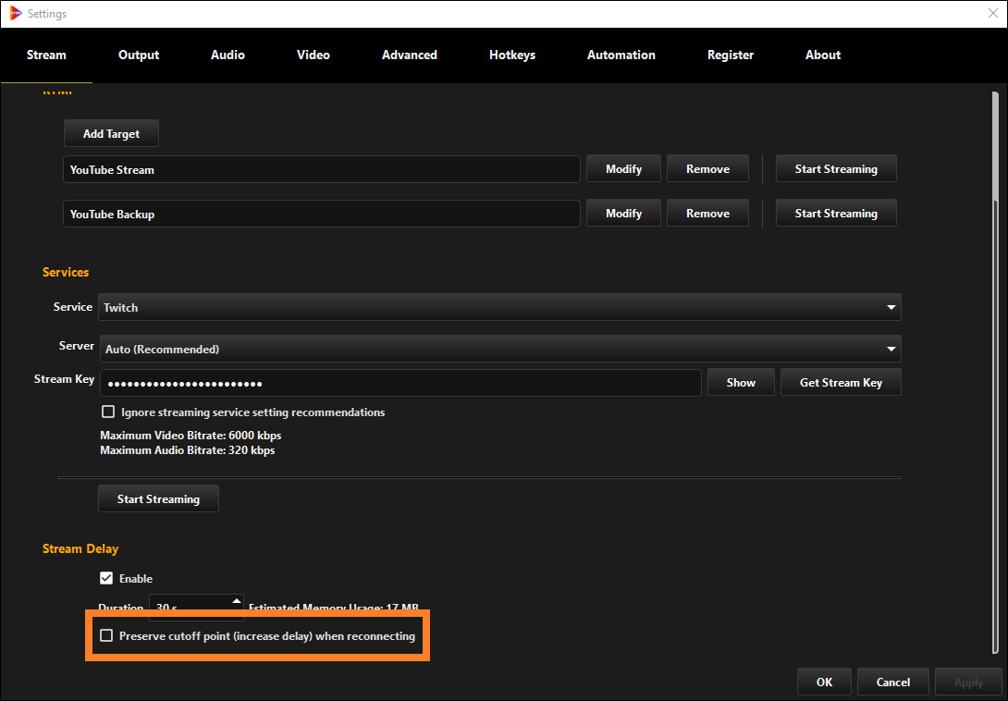Click the Maximum Video Bitrate: 6000 kbps text
The image size is (1008, 701).
coord(191,436)
